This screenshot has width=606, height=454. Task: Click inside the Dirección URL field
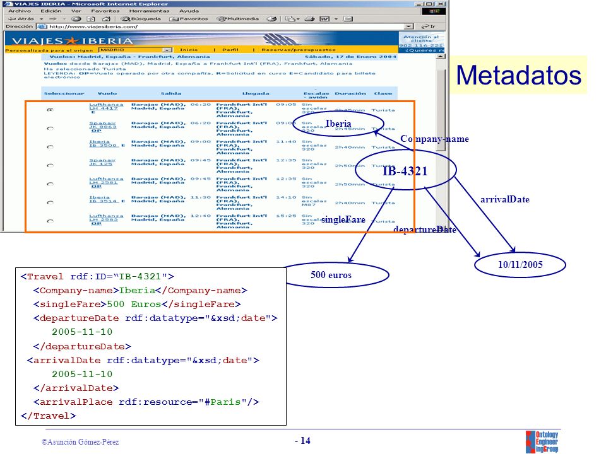click(226, 26)
